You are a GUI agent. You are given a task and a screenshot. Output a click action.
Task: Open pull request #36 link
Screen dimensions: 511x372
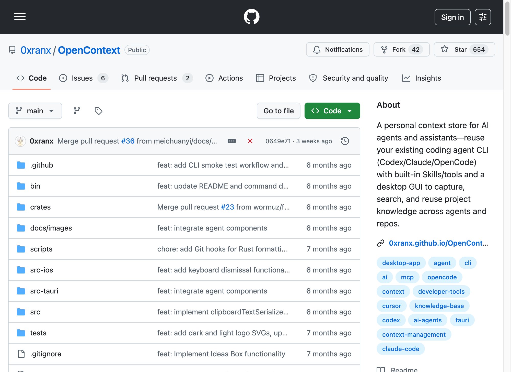coord(128,141)
